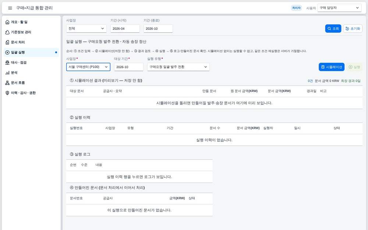
Task: Click the document icon for 문서 처리
Action: (7, 42)
